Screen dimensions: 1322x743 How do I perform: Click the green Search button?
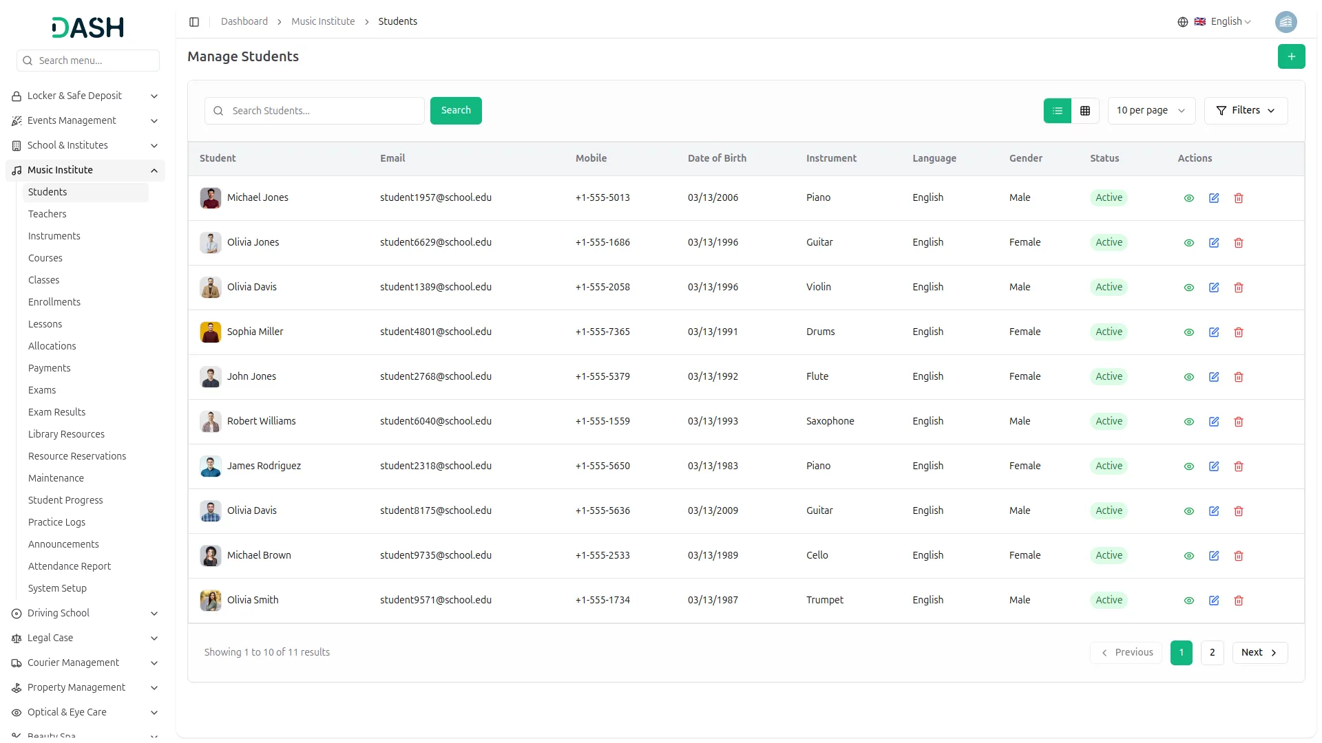(455, 111)
